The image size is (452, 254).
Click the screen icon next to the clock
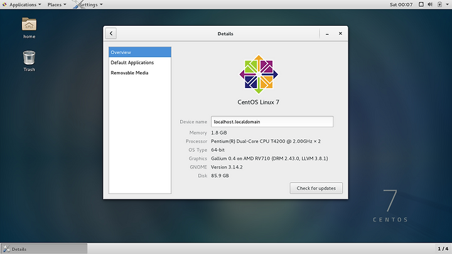pos(421,4)
